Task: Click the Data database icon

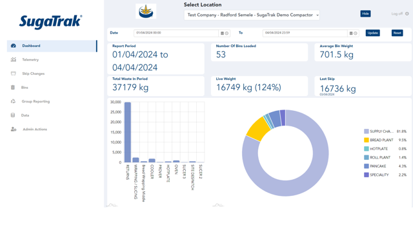Action: (x=13, y=115)
